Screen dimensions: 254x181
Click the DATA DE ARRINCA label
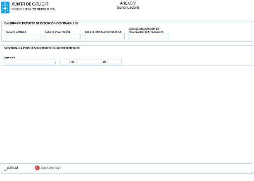[x=16, y=32]
